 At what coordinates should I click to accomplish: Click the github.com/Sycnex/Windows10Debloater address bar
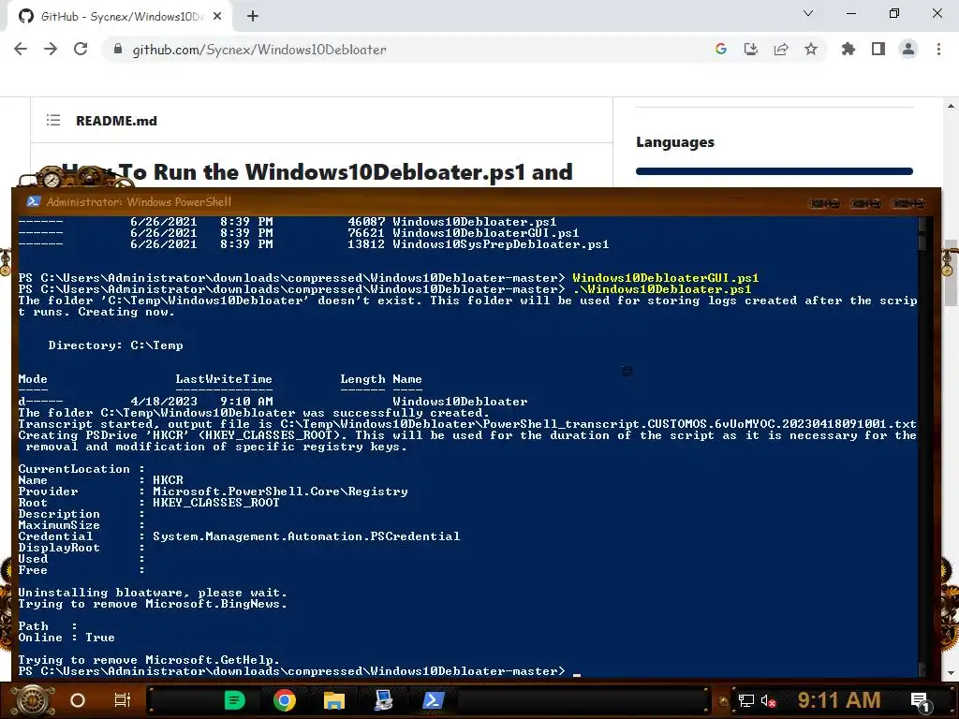(259, 50)
